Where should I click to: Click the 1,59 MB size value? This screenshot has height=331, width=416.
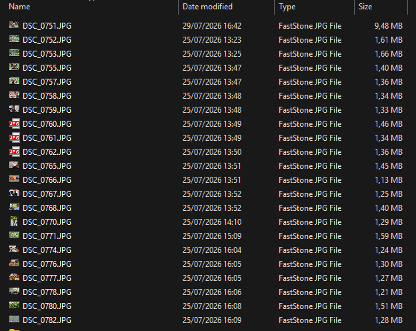tap(389, 236)
